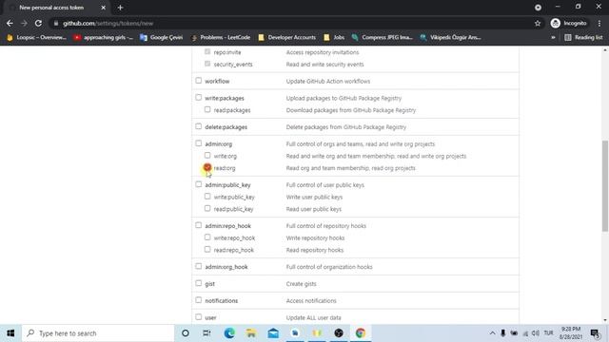Open File Explorer from taskbar
The image size is (609, 342).
[251, 333]
